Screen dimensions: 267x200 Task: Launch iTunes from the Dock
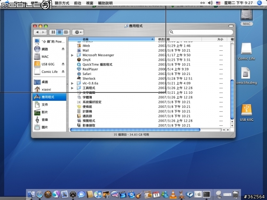coord(98,194)
